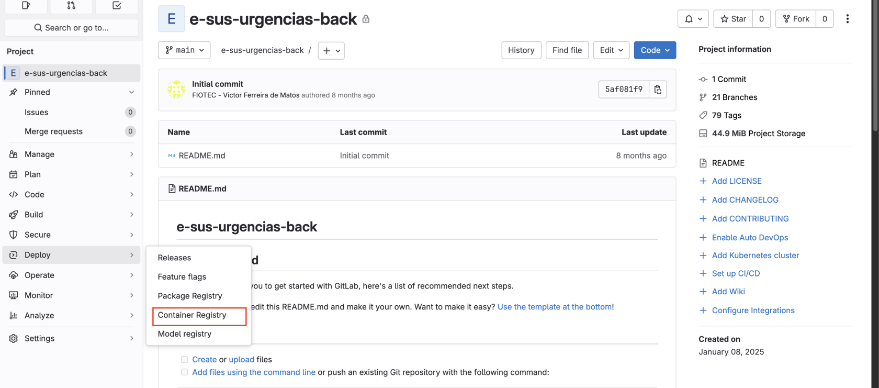Choose Package Registry in the flyout menu
The image size is (879, 388).
[x=190, y=296]
